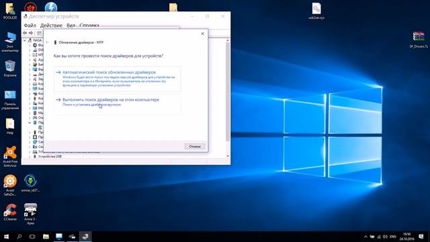Select the Мыши category icon
Viewport: 430px width, 242px height.
(35, 113)
